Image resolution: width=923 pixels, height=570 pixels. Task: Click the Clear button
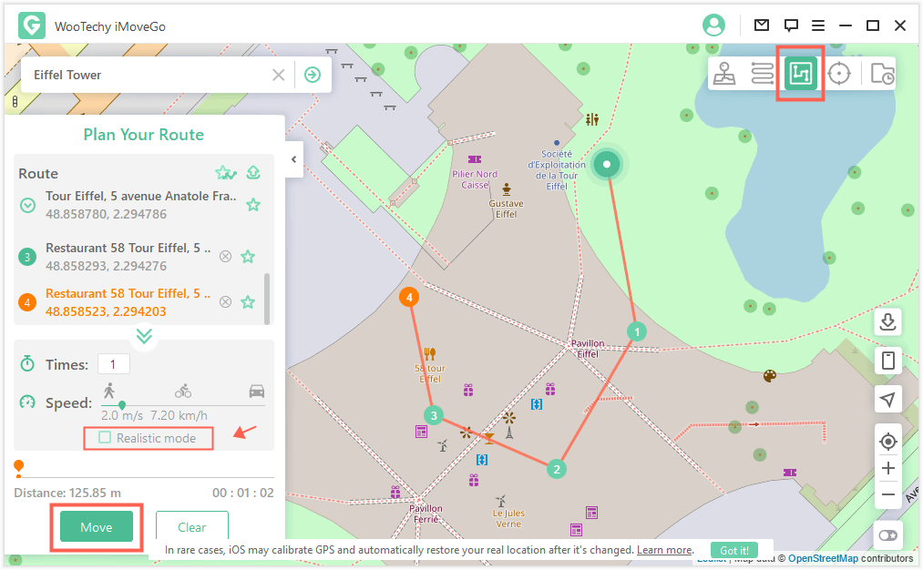(191, 527)
